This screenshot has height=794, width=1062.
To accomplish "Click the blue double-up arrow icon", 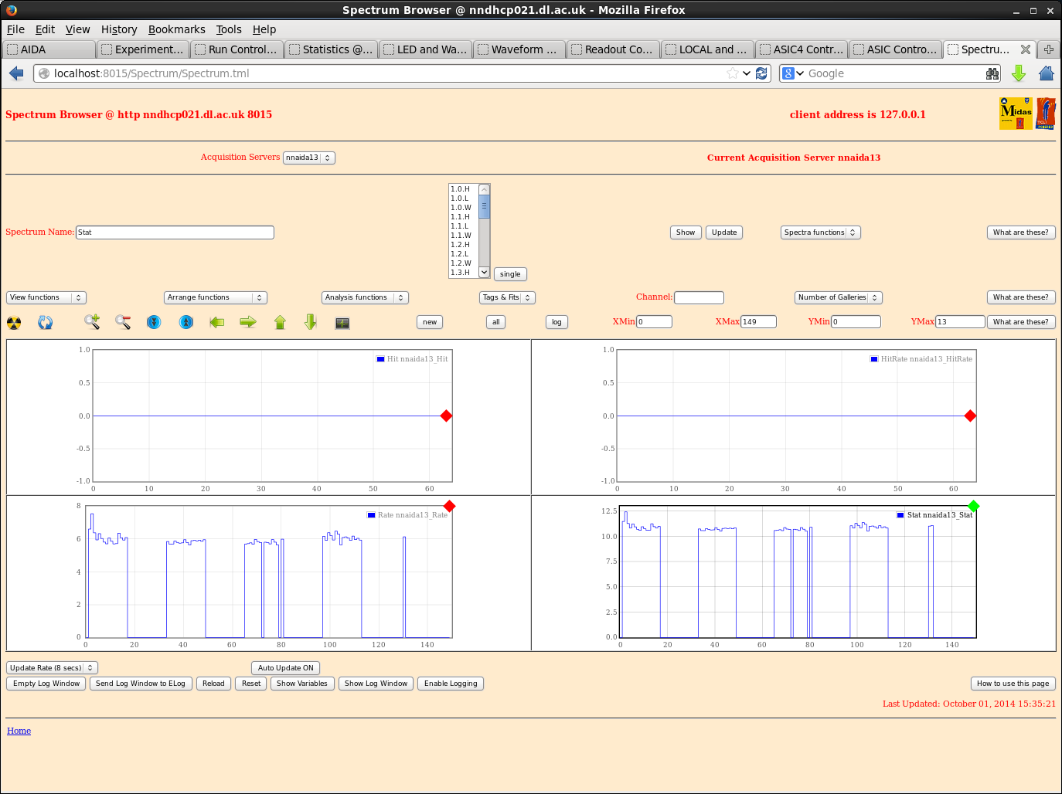I will (186, 322).
